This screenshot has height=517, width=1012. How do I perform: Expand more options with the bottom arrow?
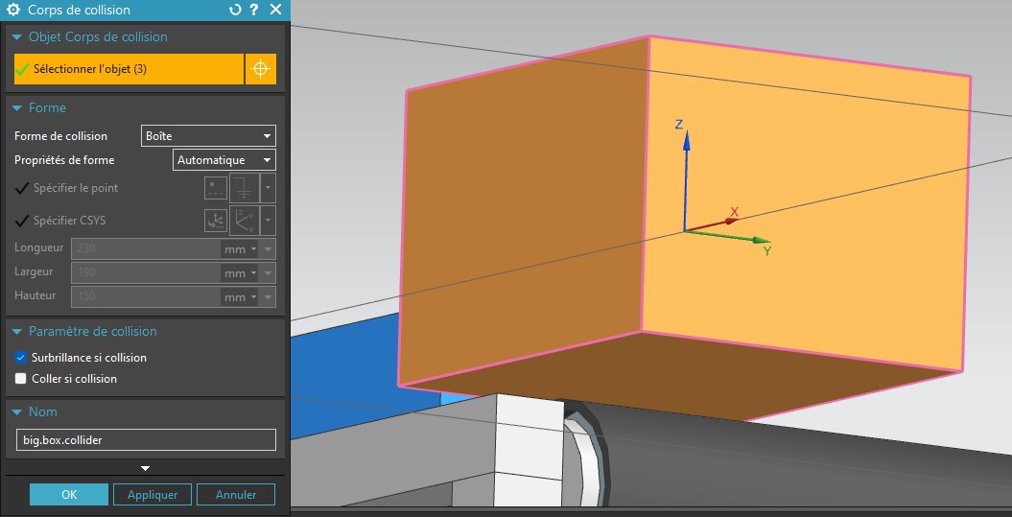[145, 468]
